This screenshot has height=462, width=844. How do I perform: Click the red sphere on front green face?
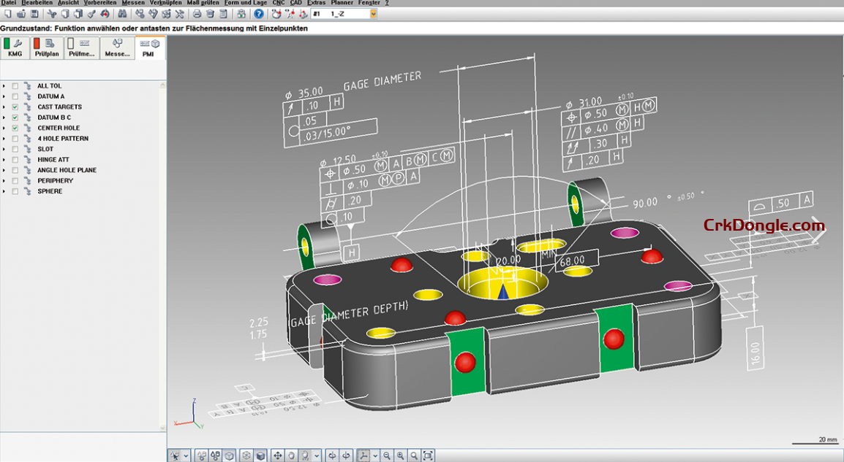tap(464, 361)
